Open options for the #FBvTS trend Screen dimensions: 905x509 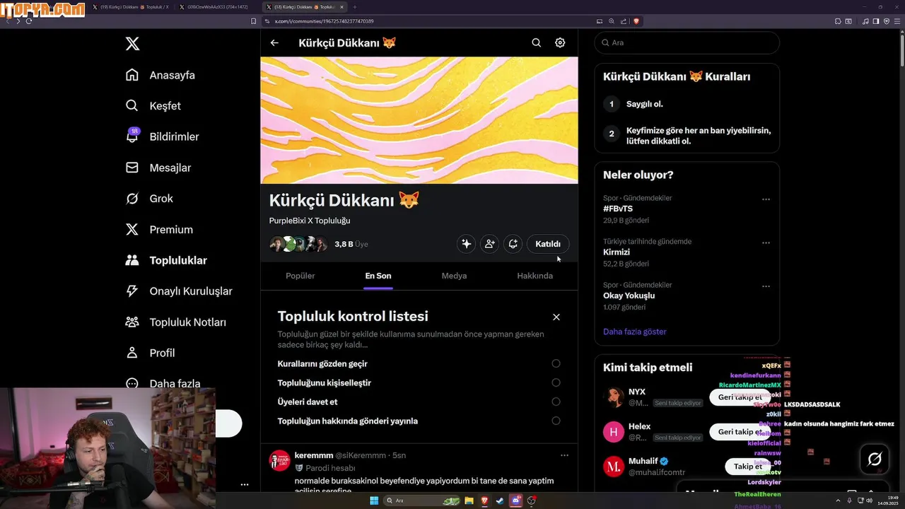pos(766,199)
